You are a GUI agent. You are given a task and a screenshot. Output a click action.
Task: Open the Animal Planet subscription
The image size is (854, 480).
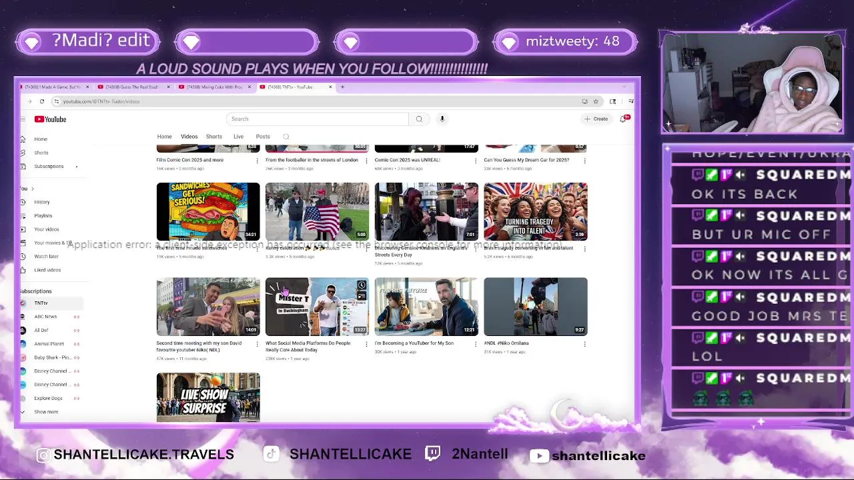[x=49, y=344]
